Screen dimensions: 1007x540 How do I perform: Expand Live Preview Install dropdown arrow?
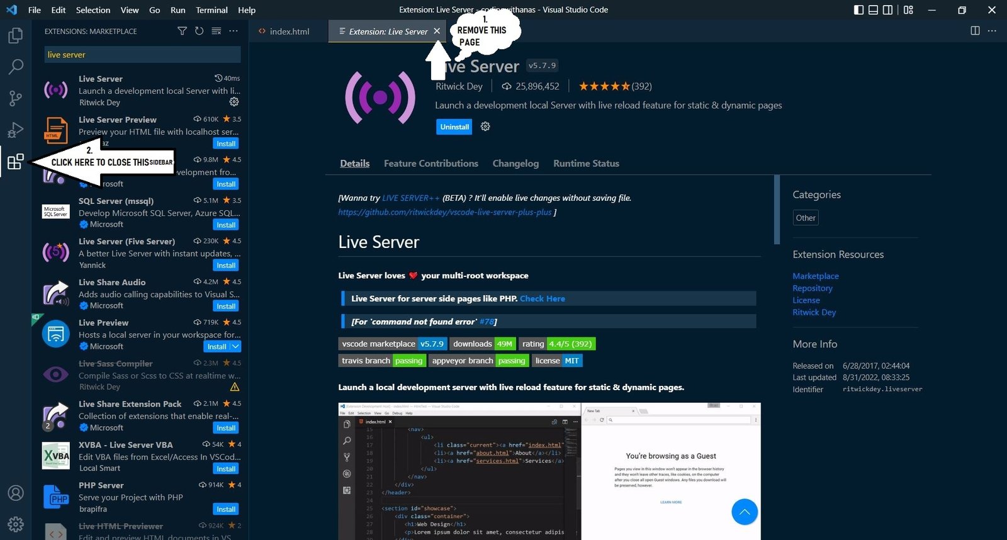click(235, 347)
